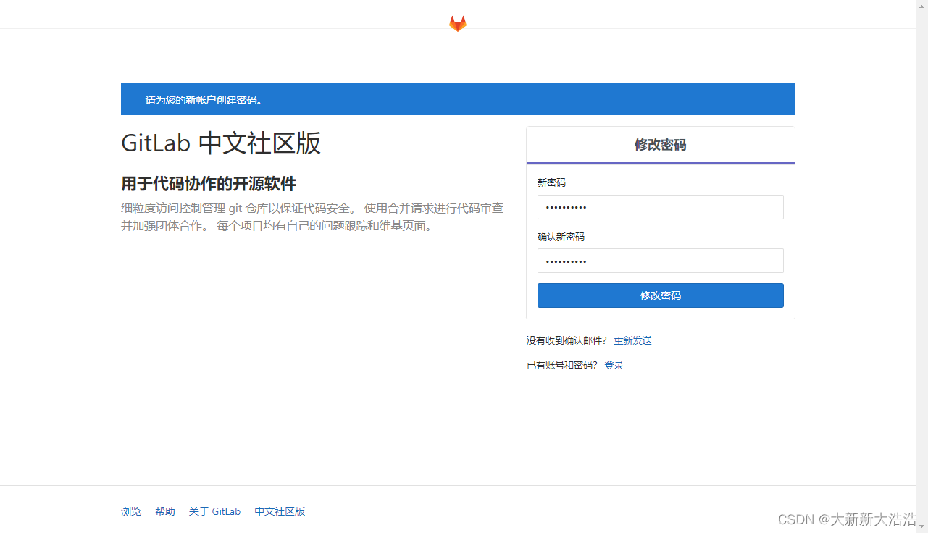Click the 确认新密码 field label

[x=561, y=237]
